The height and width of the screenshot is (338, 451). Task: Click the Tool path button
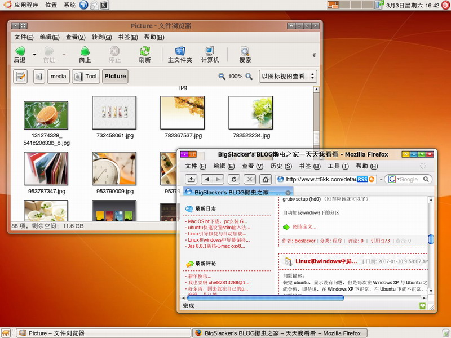(x=86, y=77)
